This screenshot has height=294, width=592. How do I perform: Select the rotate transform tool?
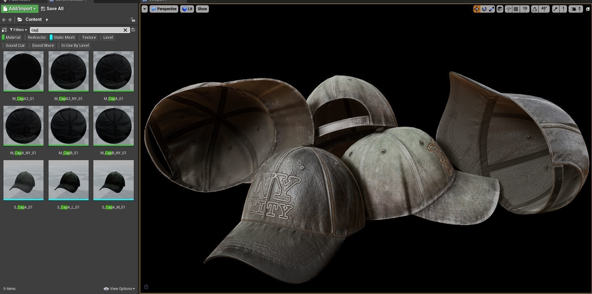[484, 9]
